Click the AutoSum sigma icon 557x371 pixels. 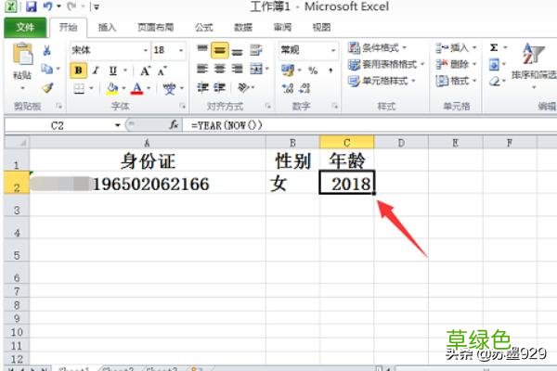click(x=494, y=47)
